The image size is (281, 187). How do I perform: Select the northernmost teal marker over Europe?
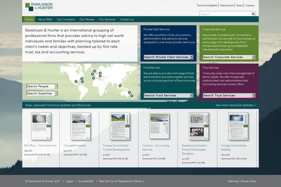95,71
